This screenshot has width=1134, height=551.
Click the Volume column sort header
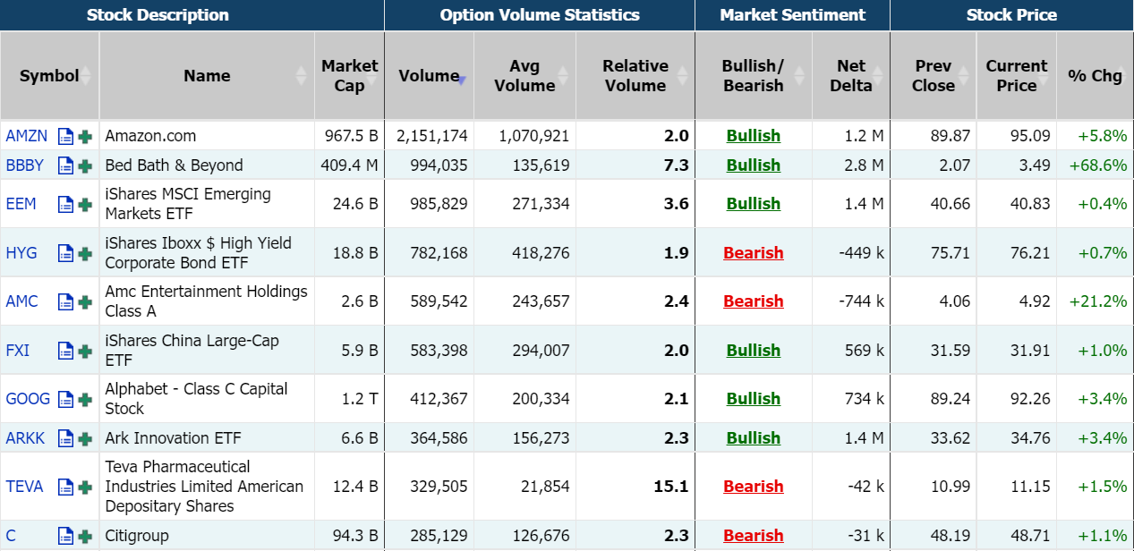429,76
